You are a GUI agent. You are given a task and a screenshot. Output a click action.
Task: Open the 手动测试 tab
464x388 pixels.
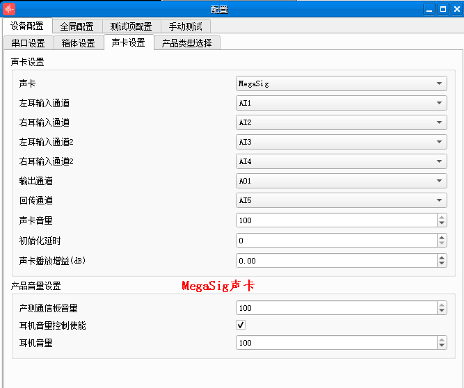coord(186,26)
